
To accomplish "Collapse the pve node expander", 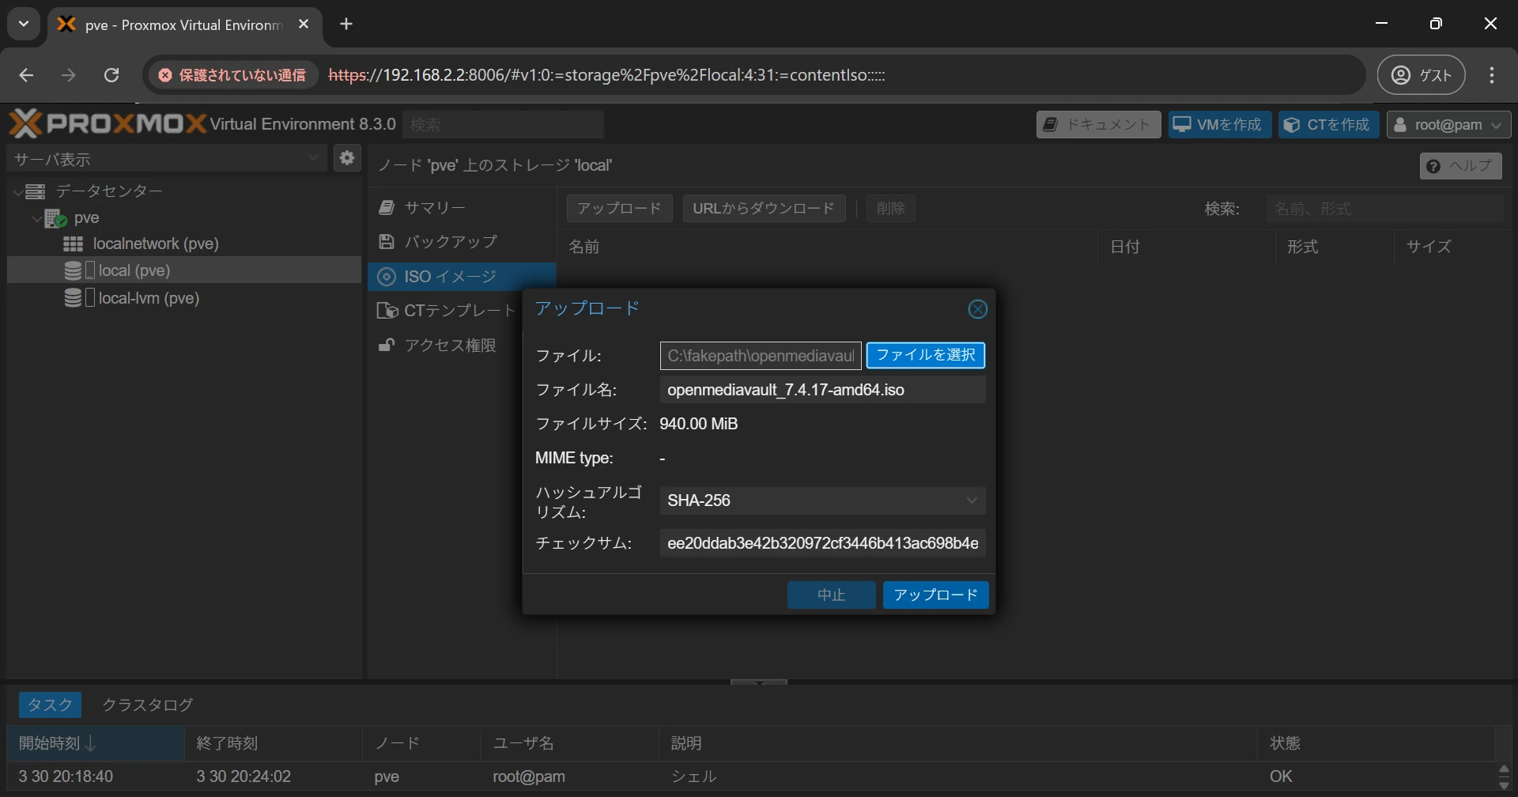I will coord(36,218).
